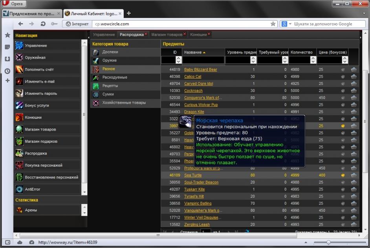
Task: Increase the ID filter spinner value
Action: pos(179,58)
